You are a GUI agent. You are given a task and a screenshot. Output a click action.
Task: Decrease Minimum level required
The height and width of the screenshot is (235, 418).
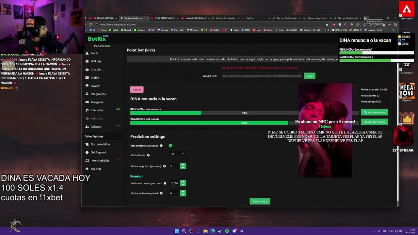coord(183,195)
